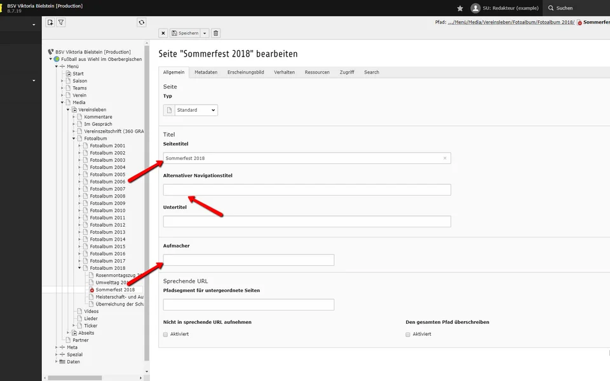Expand the Meta tree node
This screenshot has height=381, width=610.
pos(57,347)
